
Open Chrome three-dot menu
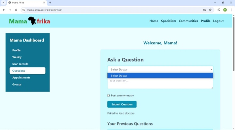point(231,10)
